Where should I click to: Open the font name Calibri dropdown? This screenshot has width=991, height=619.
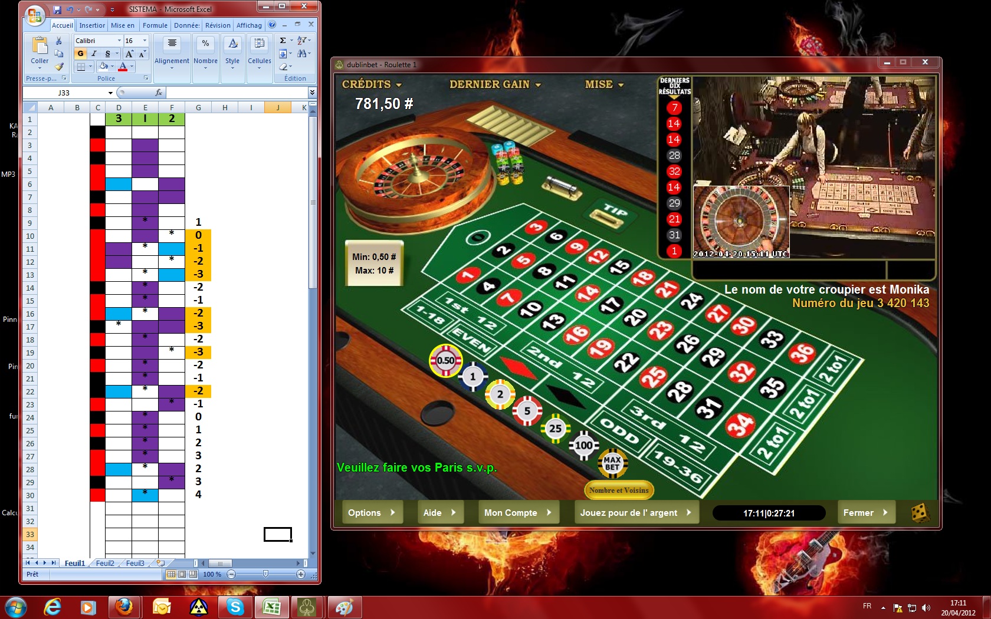click(x=119, y=41)
